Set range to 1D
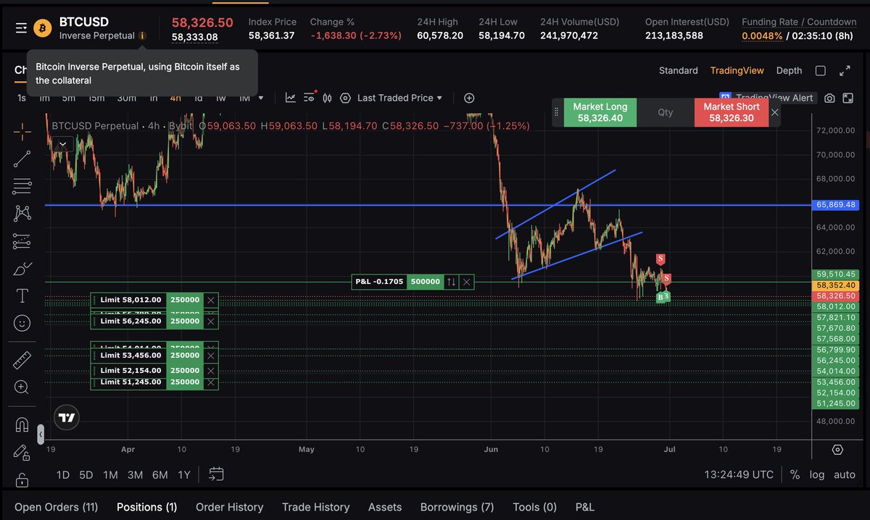 point(63,474)
